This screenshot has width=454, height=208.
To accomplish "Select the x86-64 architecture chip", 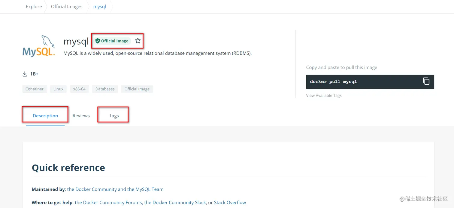I will click(79, 89).
